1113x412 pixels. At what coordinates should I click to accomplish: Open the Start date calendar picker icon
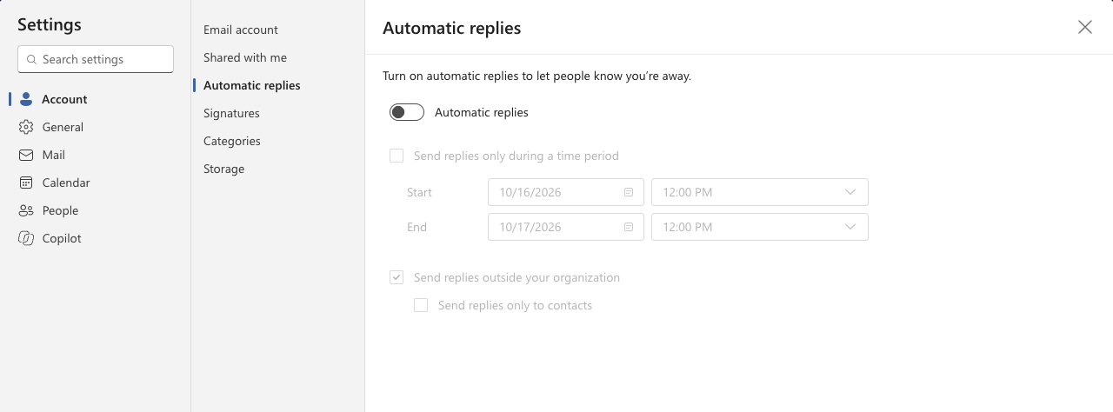point(629,192)
